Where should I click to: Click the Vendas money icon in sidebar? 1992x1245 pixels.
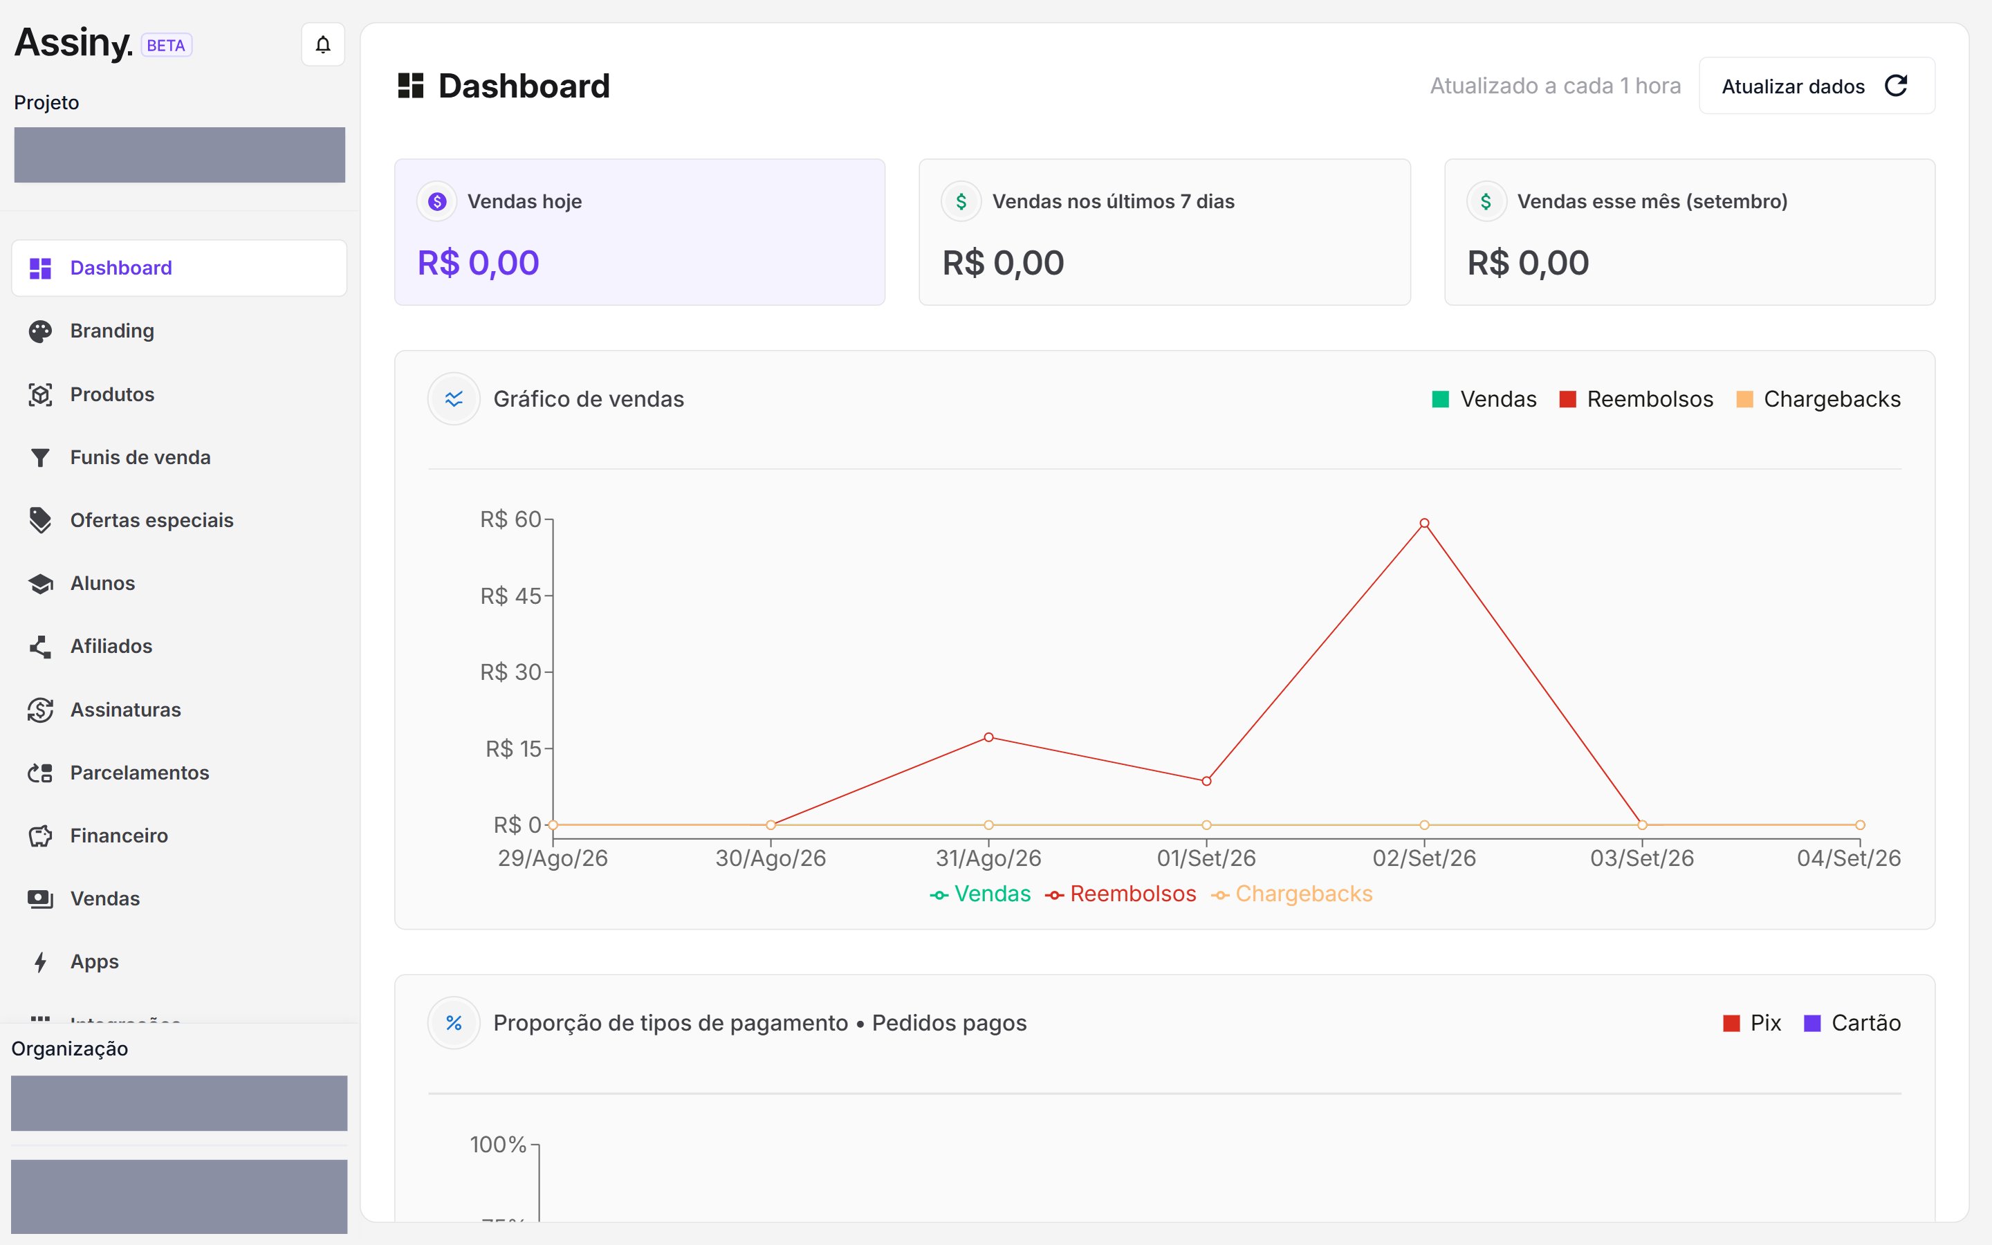click(40, 899)
